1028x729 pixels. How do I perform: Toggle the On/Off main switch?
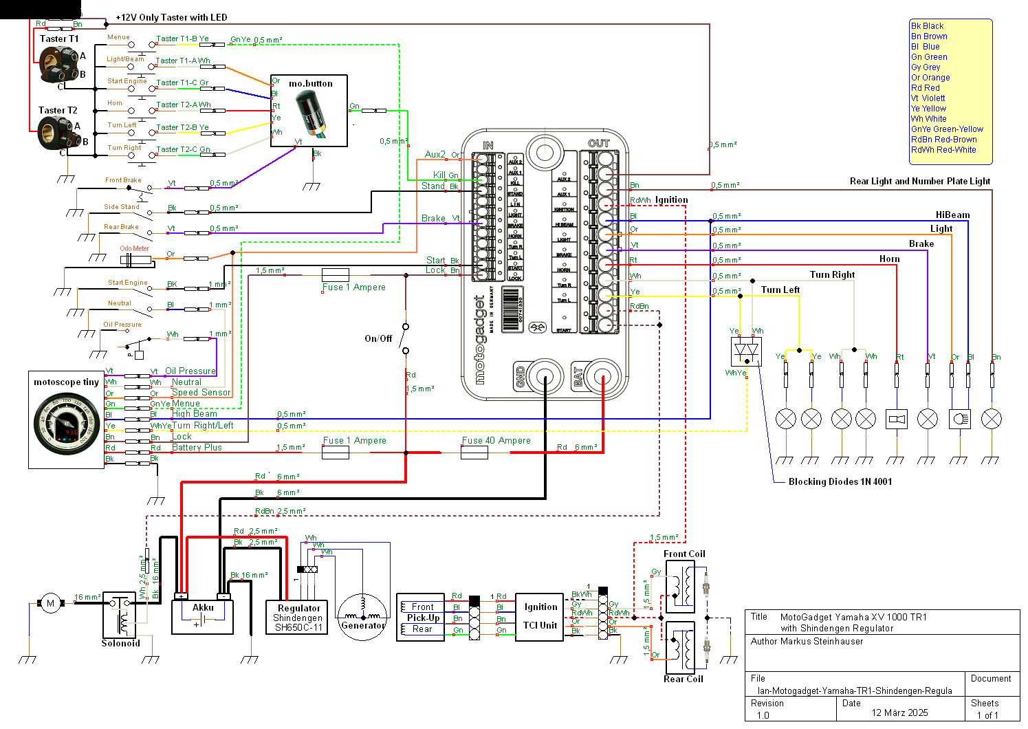405,338
